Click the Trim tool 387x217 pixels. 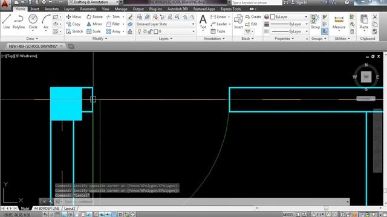pos(113,17)
